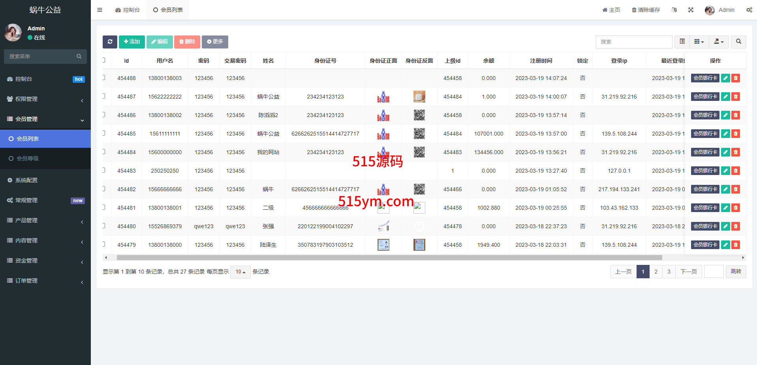Screen dimensions: 757x365
Task: Click the green 添加 button
Action: tap(131, 42)
